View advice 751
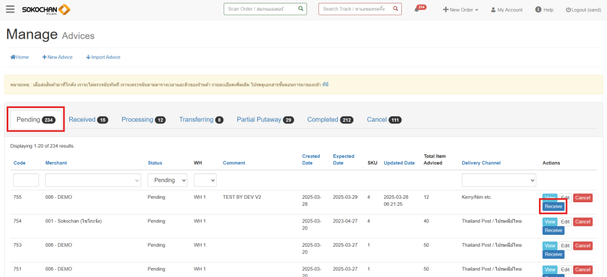Image resolution: width=607 pixels, height=277 pixels. (x=550, y=270)
